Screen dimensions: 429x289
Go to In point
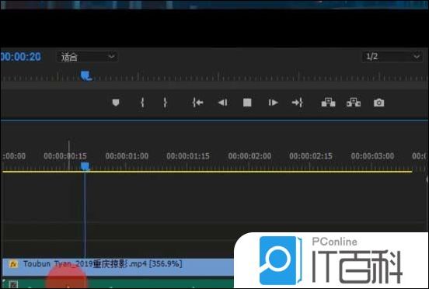pyautogui.click(x=197, y=103)
